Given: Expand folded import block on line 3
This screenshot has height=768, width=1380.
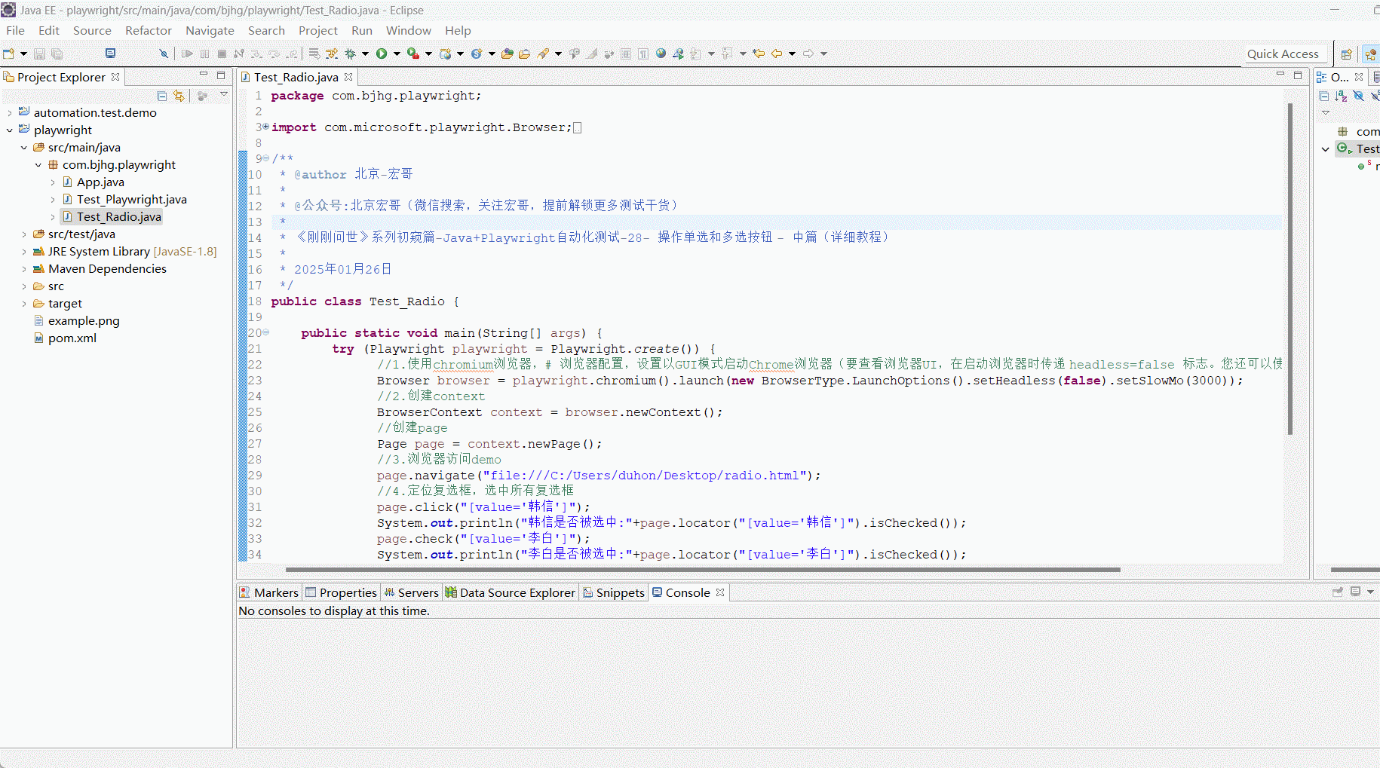Looking at the screenshot, I should click(x=265, y=127).
